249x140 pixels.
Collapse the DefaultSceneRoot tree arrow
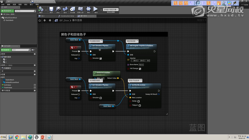pos(2,18)
